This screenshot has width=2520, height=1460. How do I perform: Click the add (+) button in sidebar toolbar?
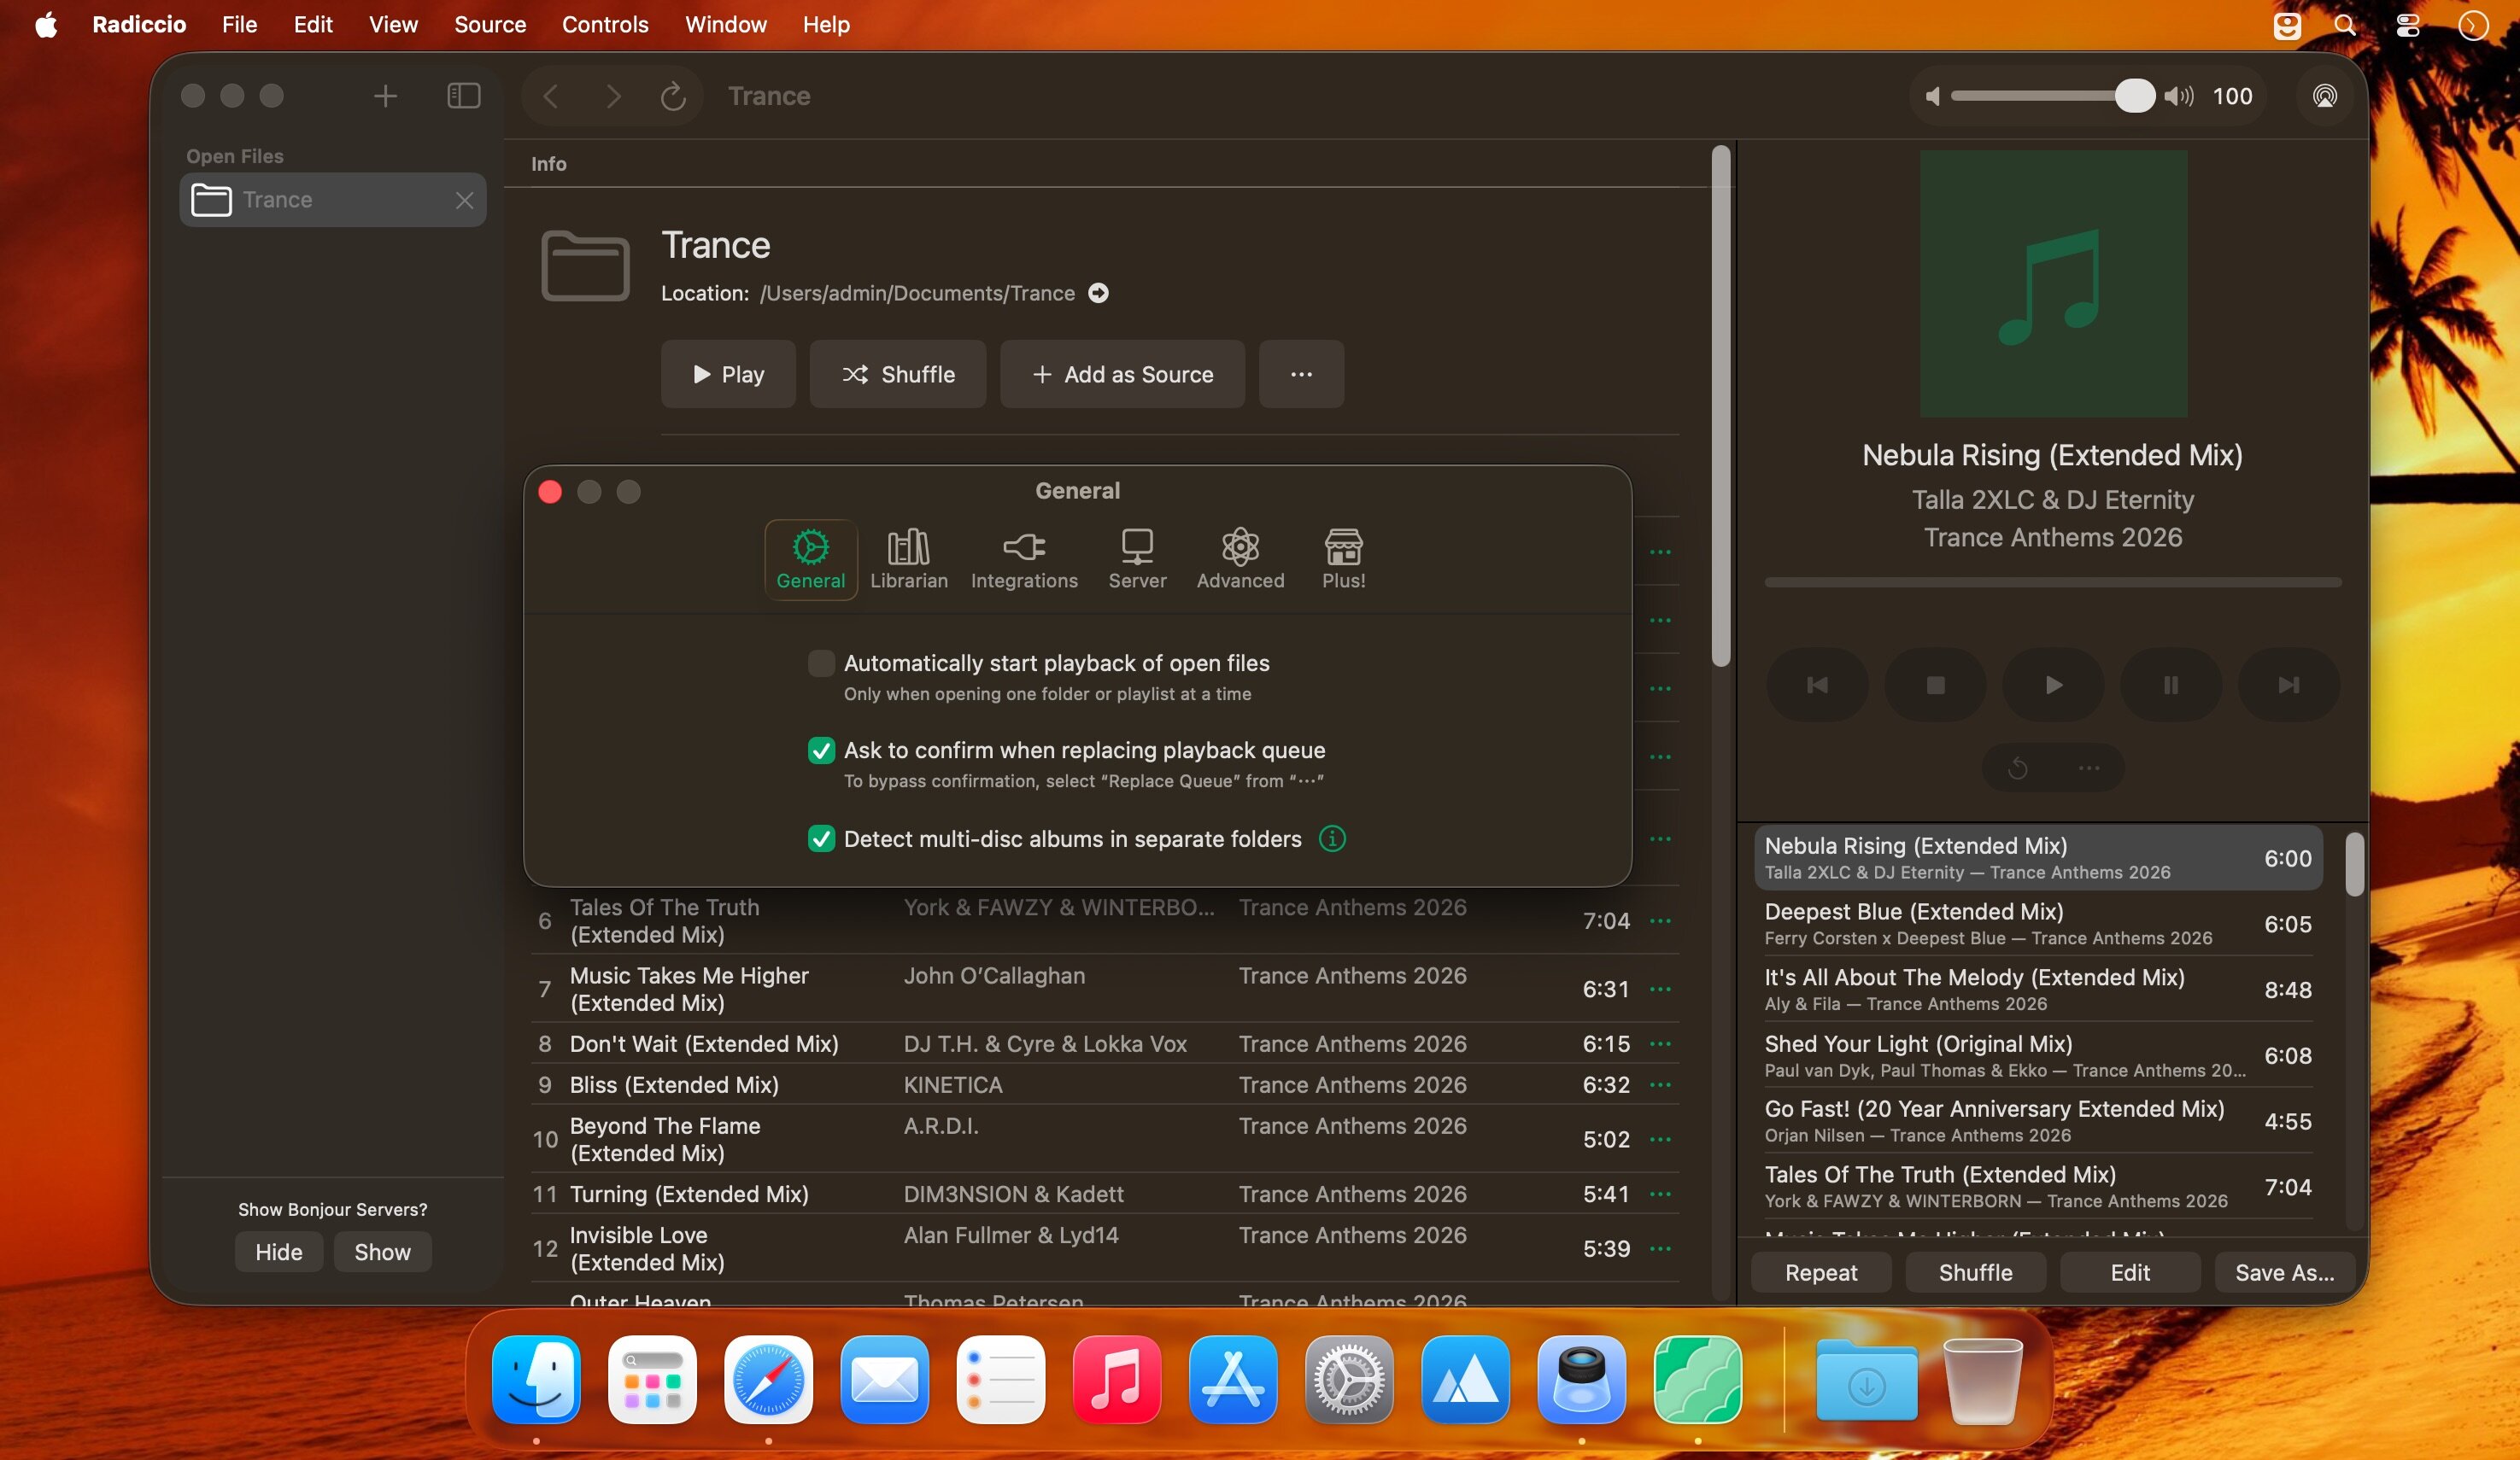[385, 96]
